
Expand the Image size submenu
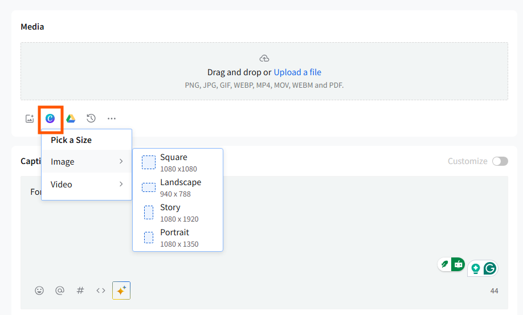click(87, 162)
